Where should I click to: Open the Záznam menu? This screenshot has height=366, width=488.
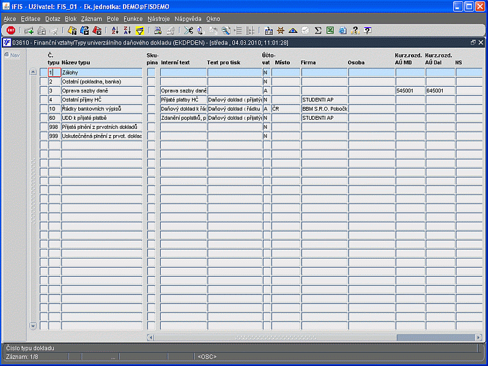pyautogui.click(x=91, y=19)
